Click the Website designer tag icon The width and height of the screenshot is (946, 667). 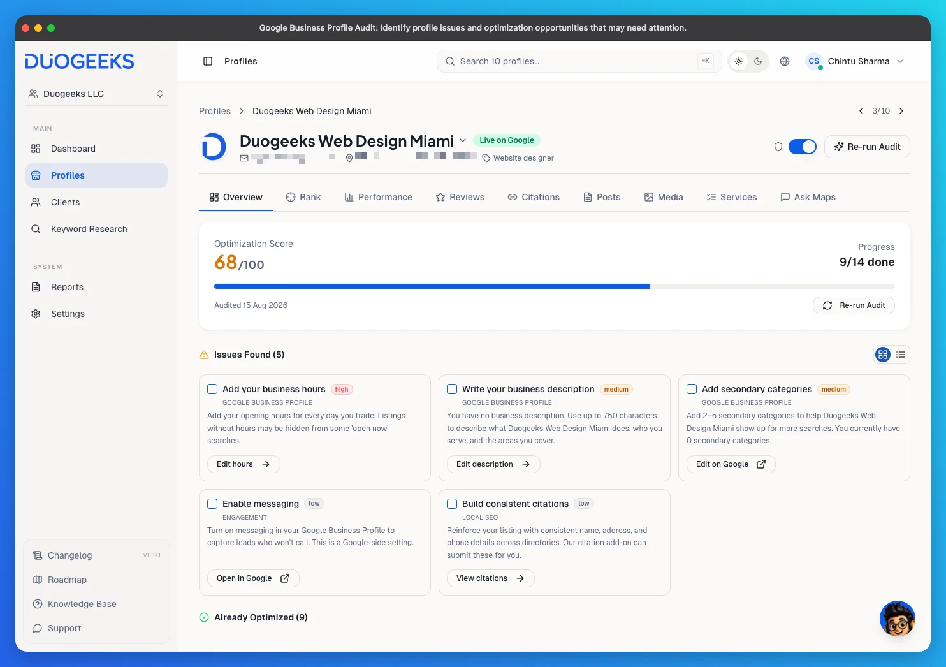tap(486, 158)
